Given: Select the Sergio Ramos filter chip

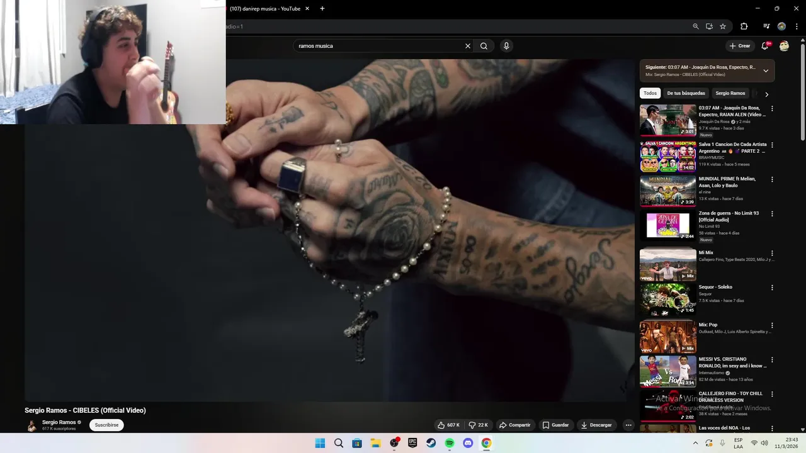Looking at the screenshot, I should (730, 93).
